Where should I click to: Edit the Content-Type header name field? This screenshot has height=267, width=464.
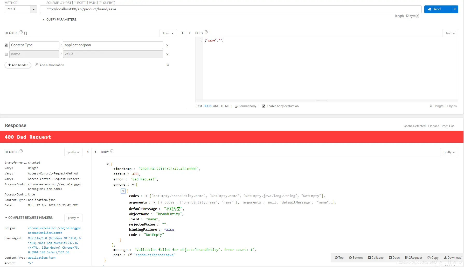coord(34,45)
